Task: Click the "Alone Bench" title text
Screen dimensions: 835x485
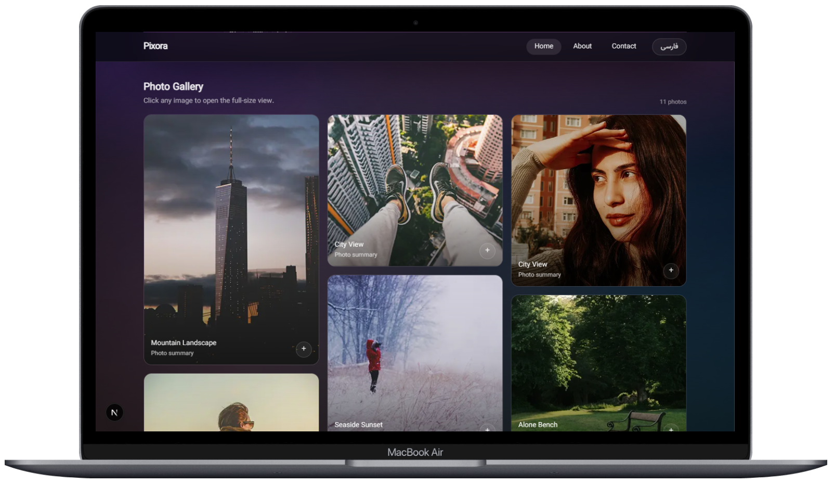Action: click(538, 425)
